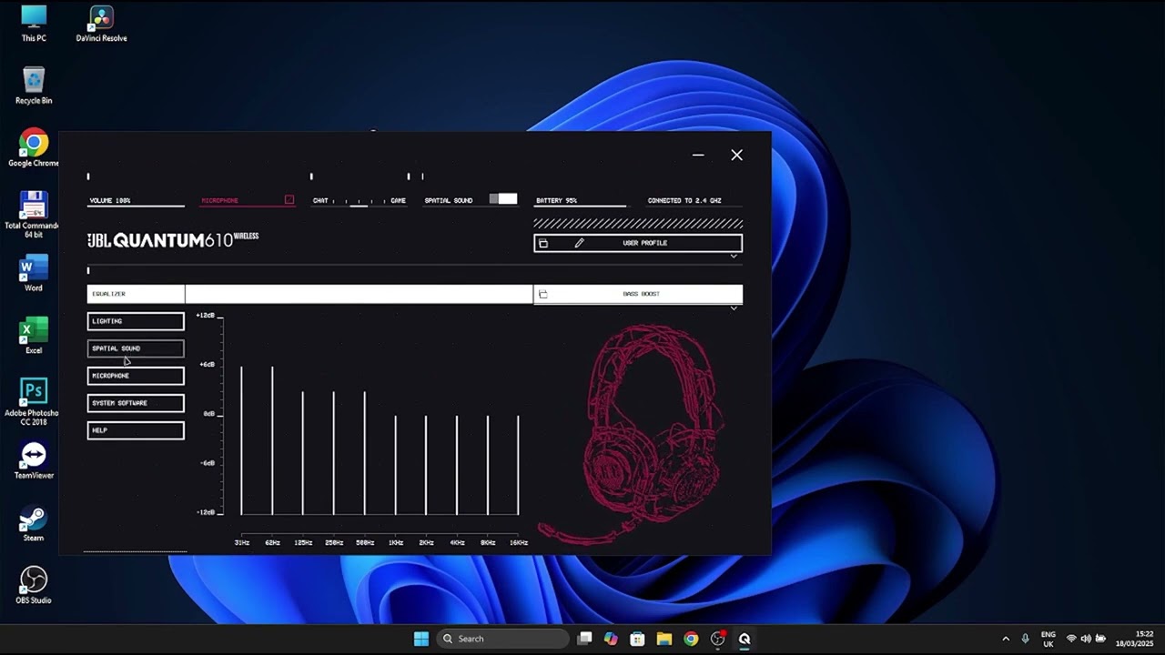1165x655 pixels.
Task: Click the pencil edit icon for User Profile
Action: (x=579, y=243)
